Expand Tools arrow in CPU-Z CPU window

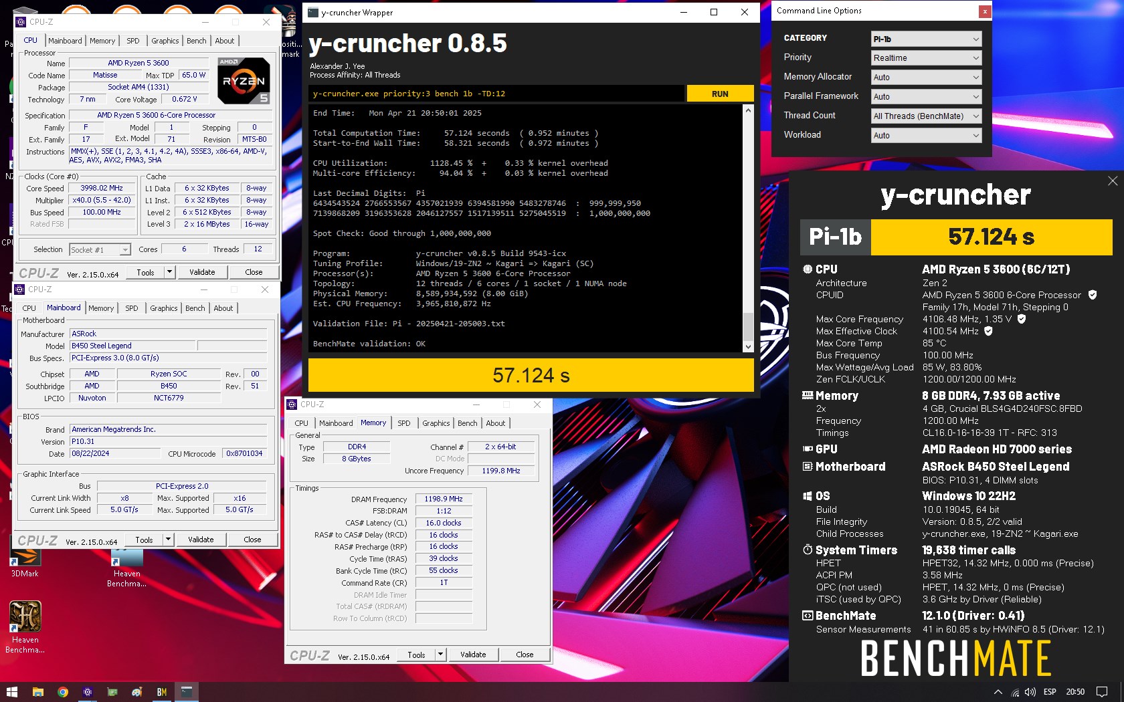pyautogui.click(x=169, y=272)
